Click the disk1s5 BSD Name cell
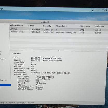Image resolution: width=108 pixels, height=108 pixels. (98, 30)
